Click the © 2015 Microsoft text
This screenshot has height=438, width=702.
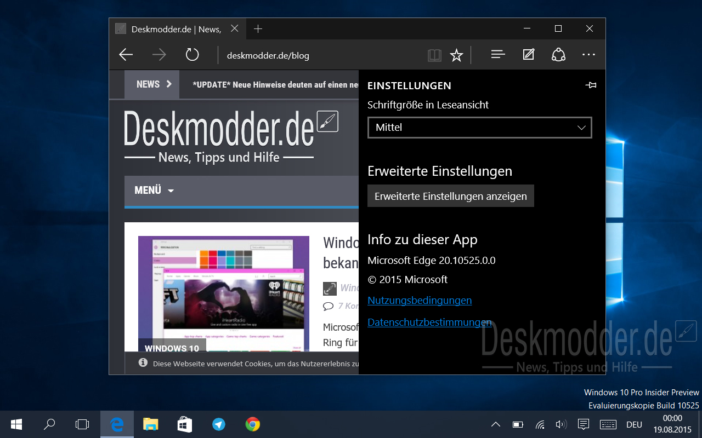[407, 280]
